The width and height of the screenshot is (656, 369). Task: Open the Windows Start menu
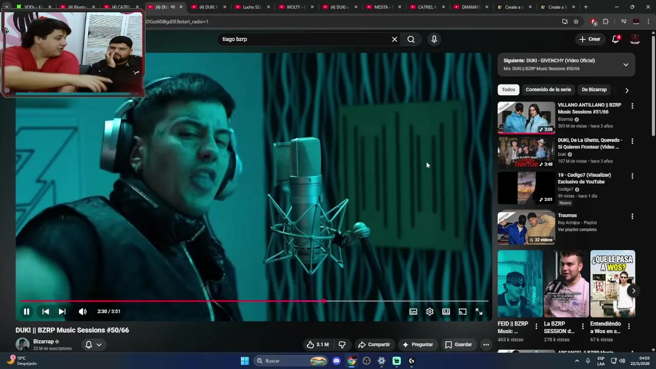click(244, 361)
